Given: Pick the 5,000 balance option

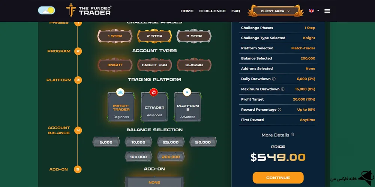Looking at the screenshot, I should 106,142.
